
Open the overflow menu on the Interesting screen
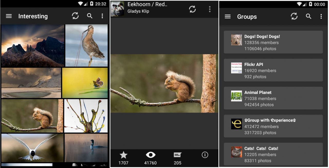[x=102, y=16]
